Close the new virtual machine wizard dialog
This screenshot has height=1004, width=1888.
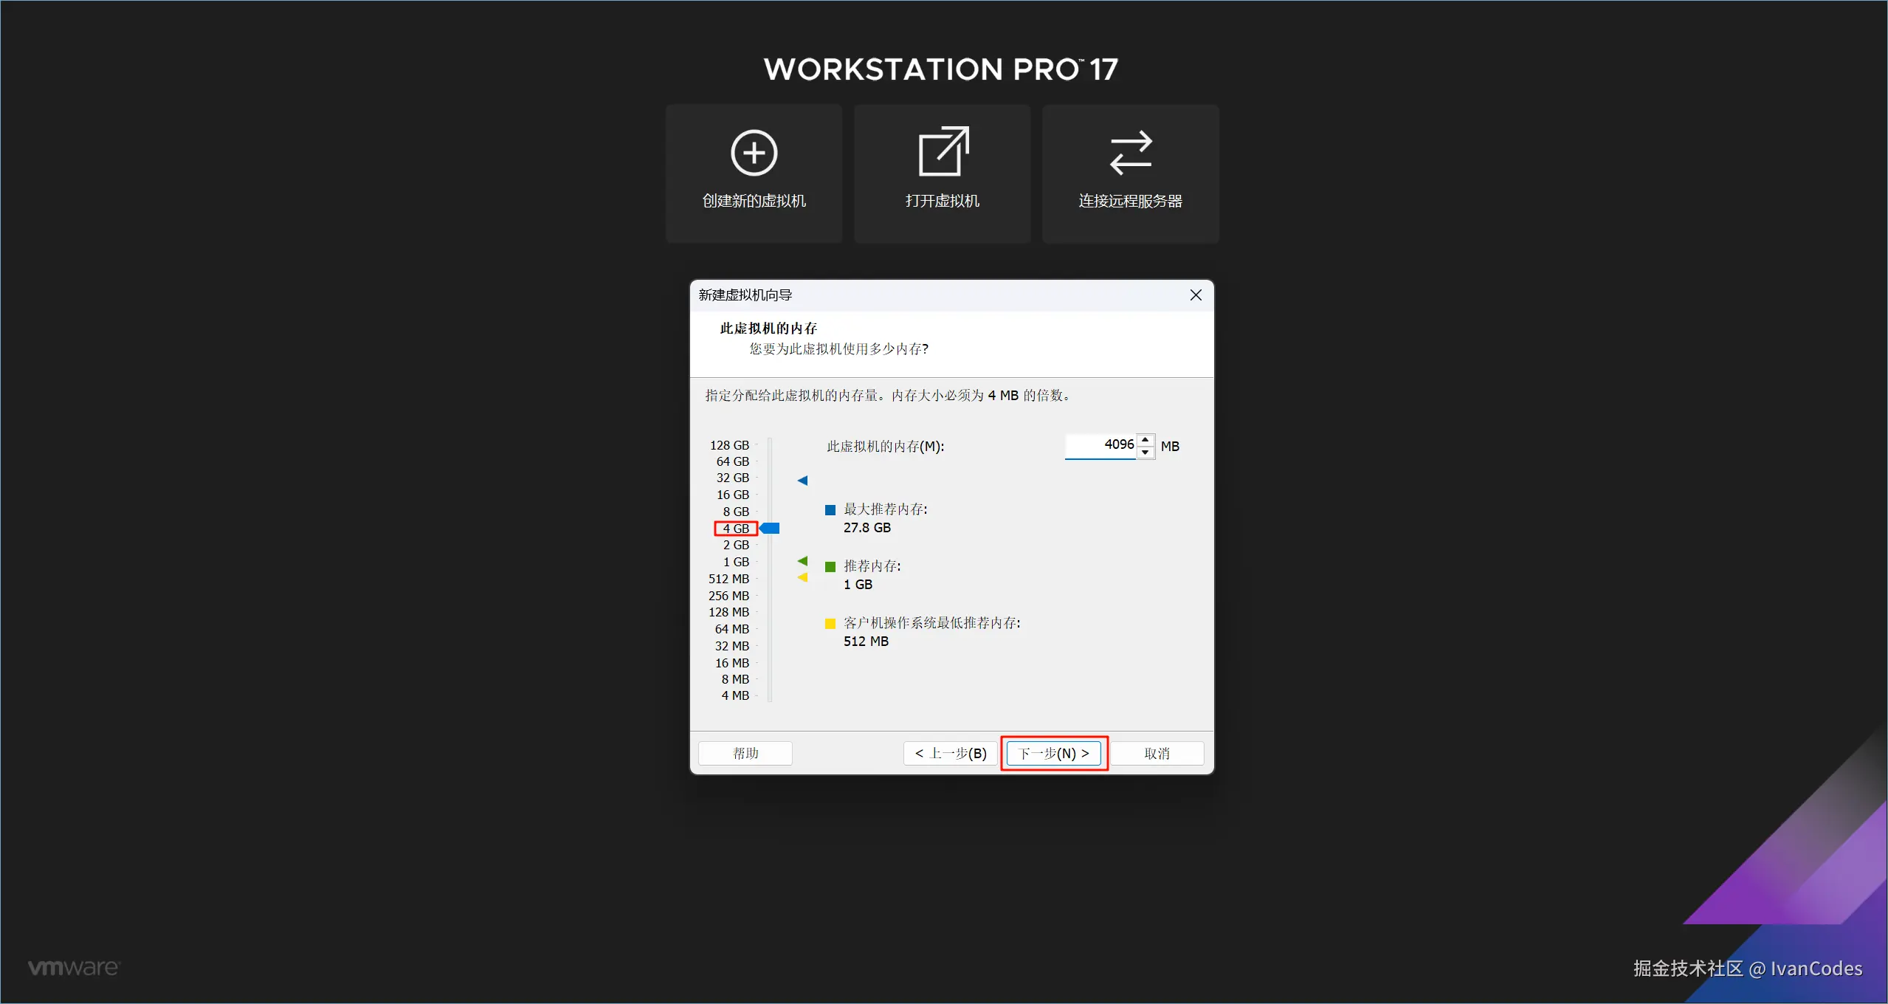tap(1196, 295)
